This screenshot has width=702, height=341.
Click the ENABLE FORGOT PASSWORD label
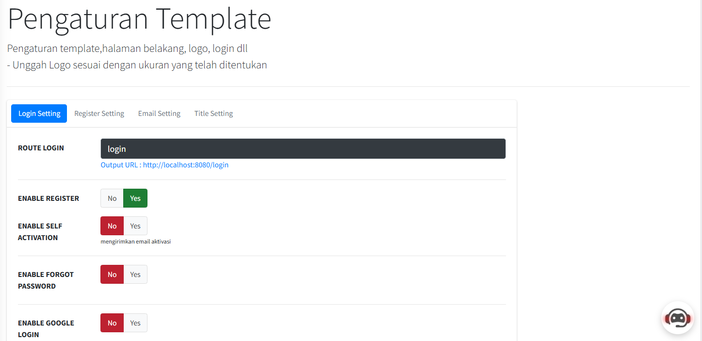pyautogui.click(x=46, y=280)
